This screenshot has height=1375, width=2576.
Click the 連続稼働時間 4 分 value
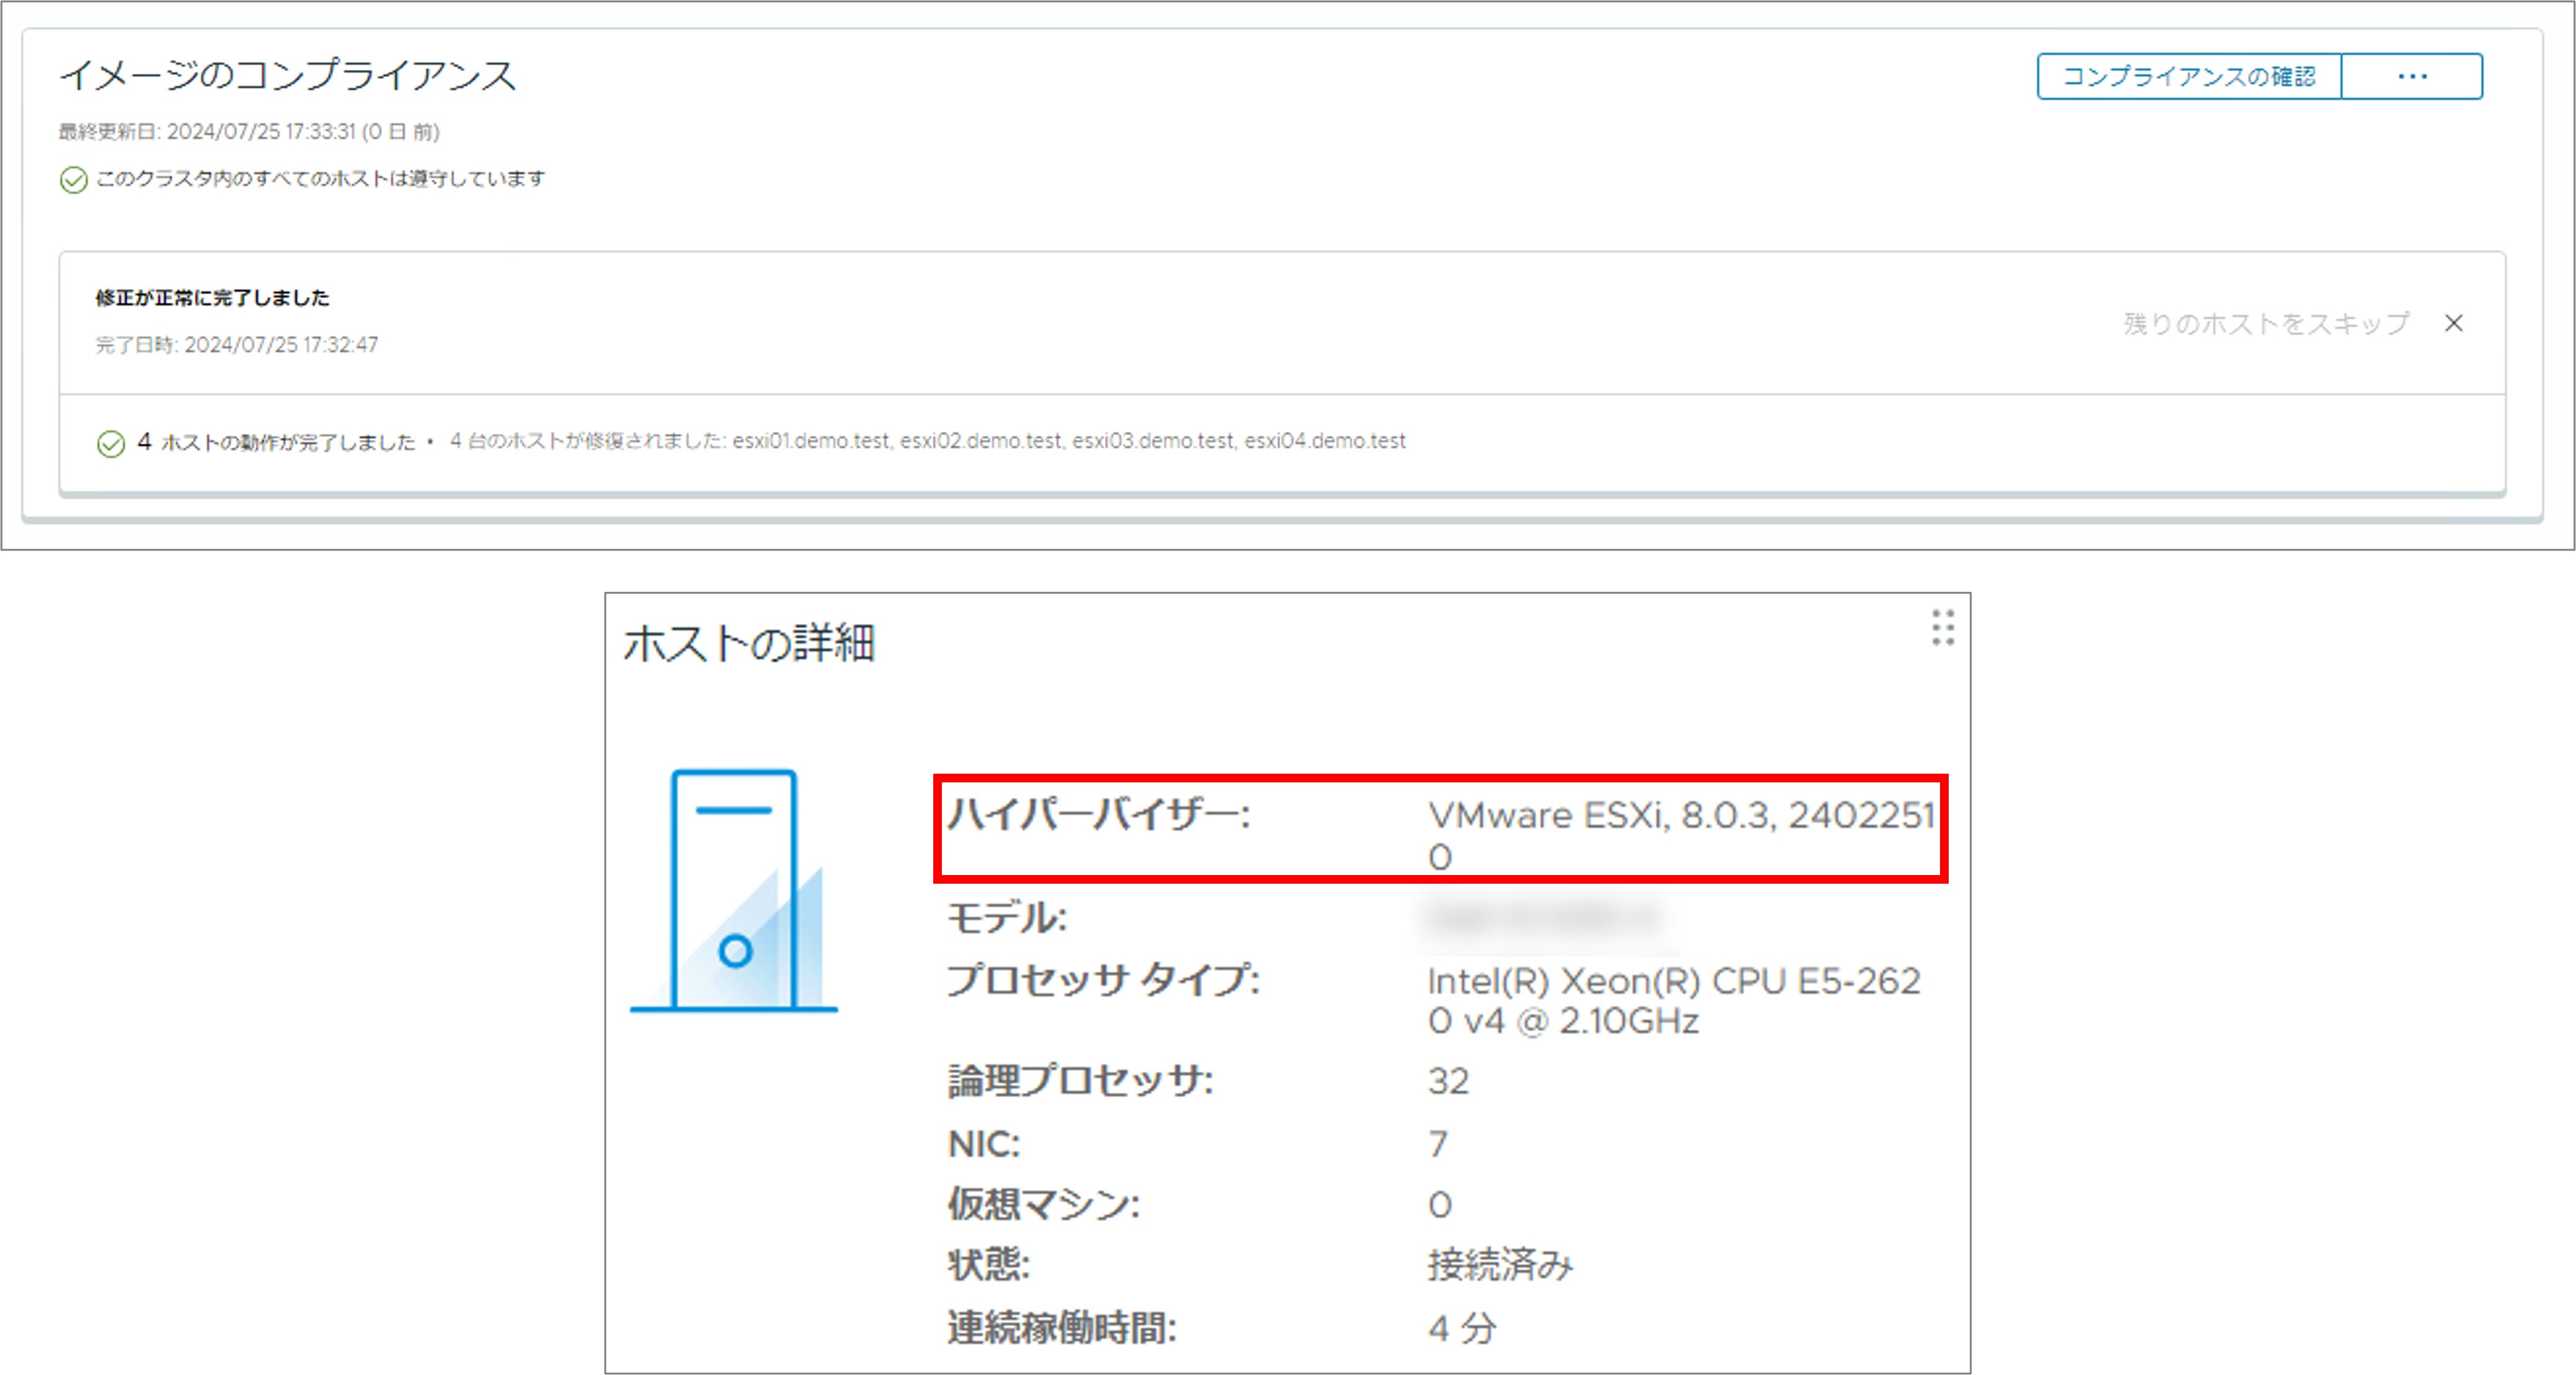coord(1462,1328)
